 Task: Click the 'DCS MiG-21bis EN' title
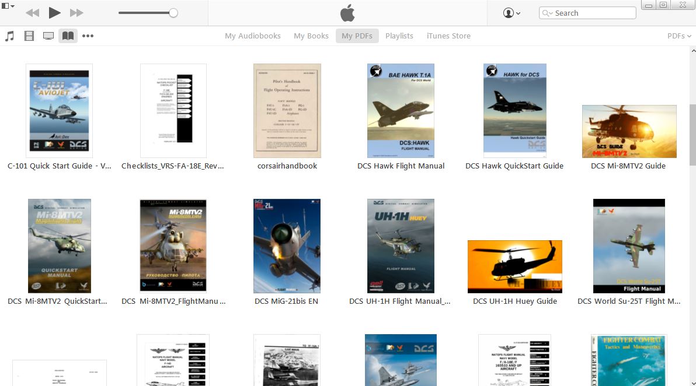286,301
